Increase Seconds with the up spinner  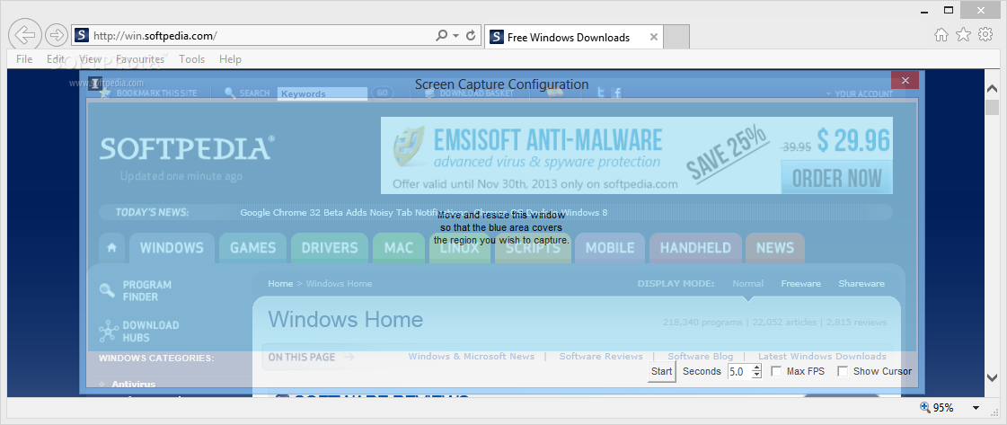(756, 367)
